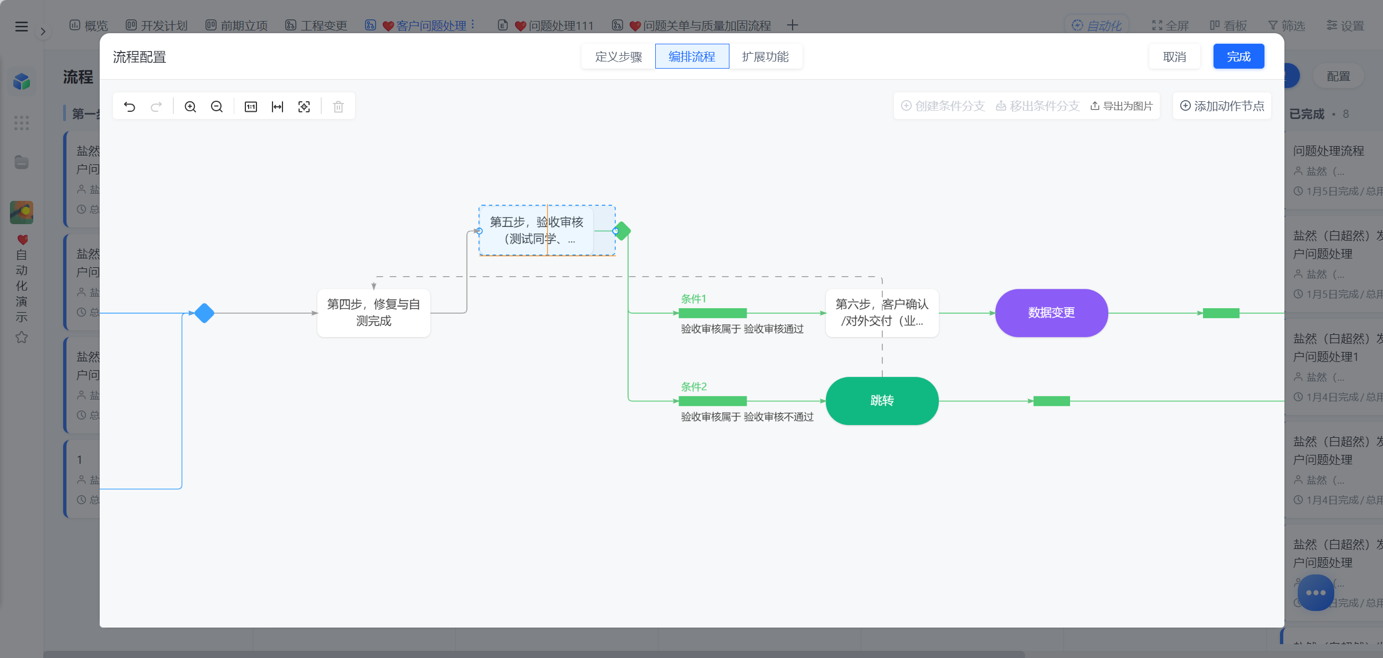Click the redo arrow in flow toolbar
The height and width of the screenshot is (658, 1383).
(x=157, y=106)
